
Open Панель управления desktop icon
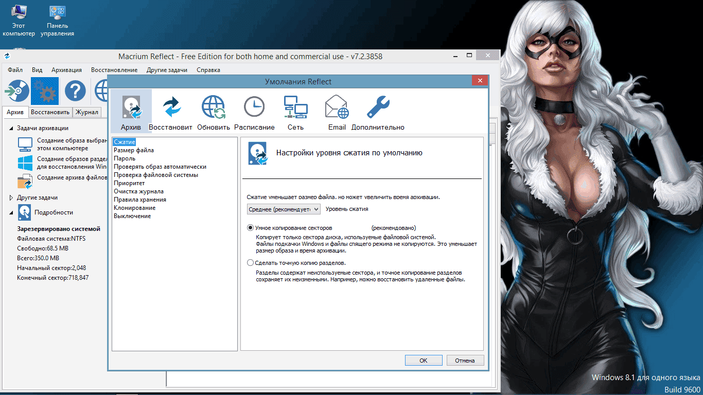(x=57, y=21)
